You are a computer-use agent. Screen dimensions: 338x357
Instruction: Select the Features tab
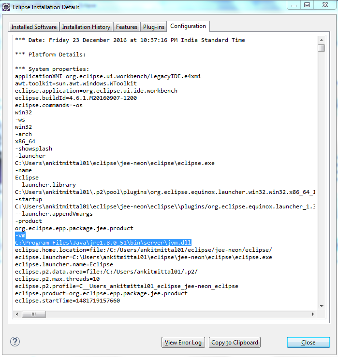tap(127, 27)
